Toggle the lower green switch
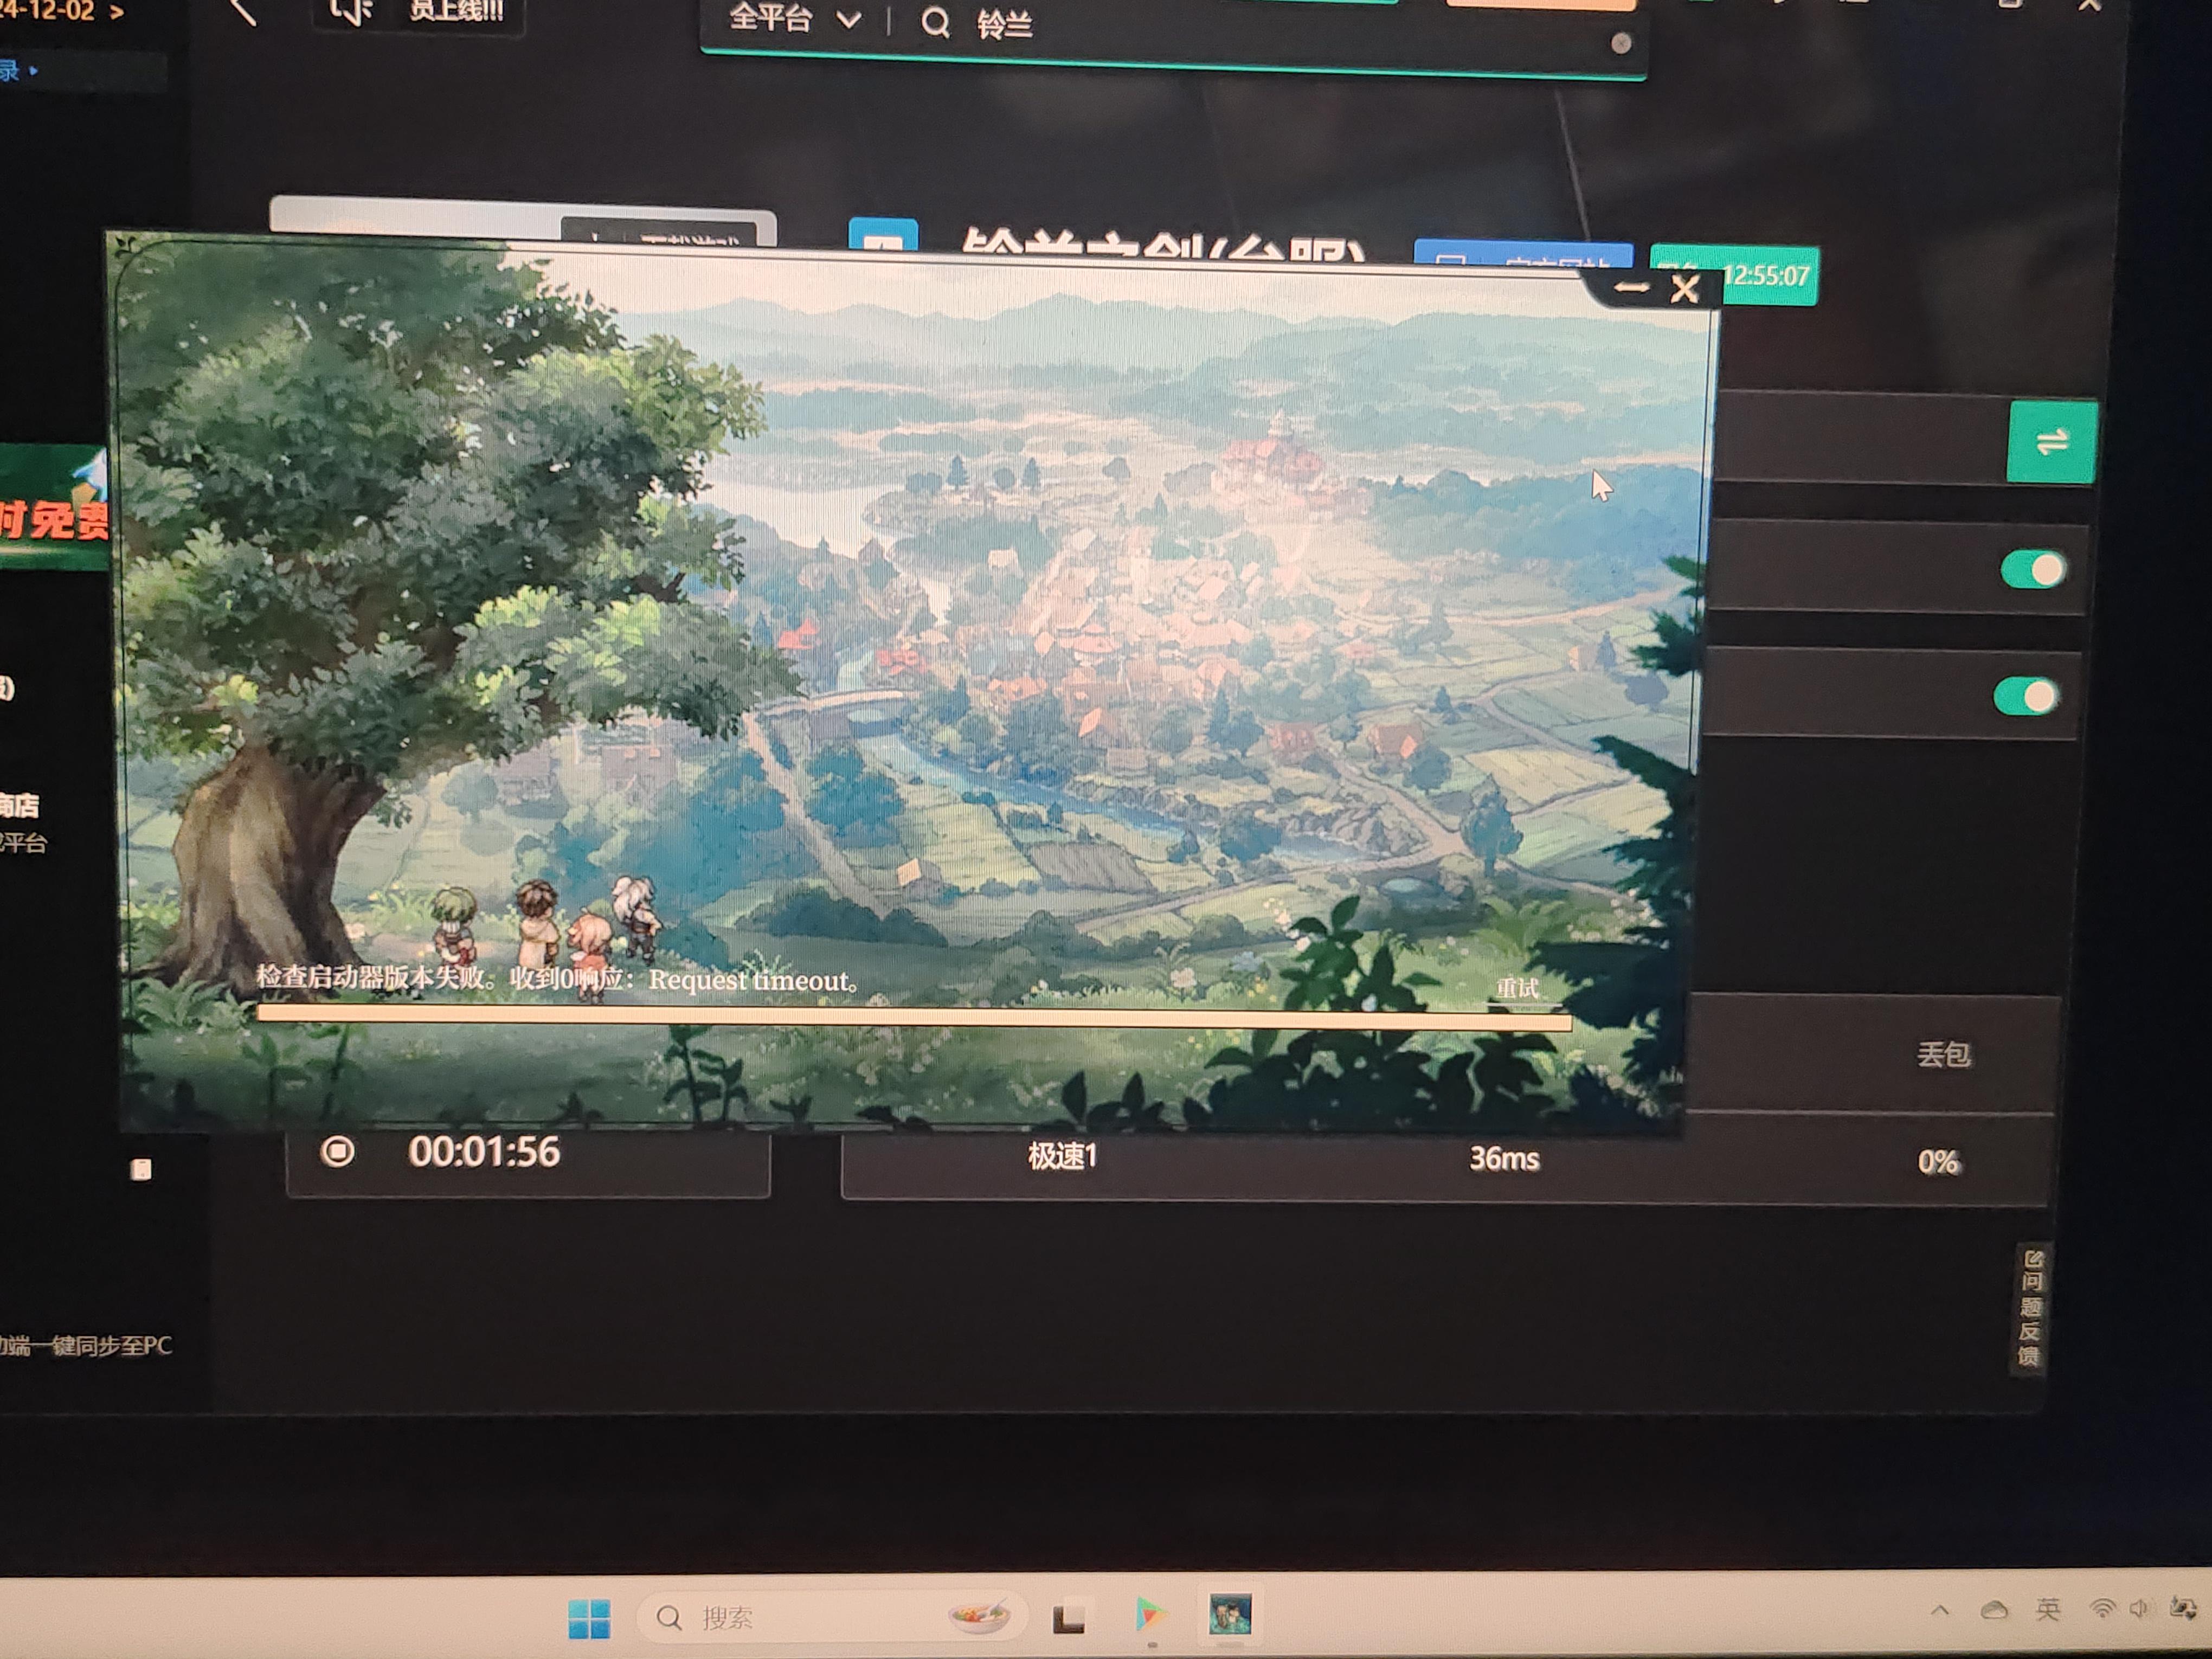2212x1659 pixels. 2026,696
